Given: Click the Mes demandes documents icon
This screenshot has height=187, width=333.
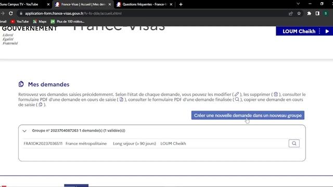Looking at the screenshot, I should click(x=21, y=84).
